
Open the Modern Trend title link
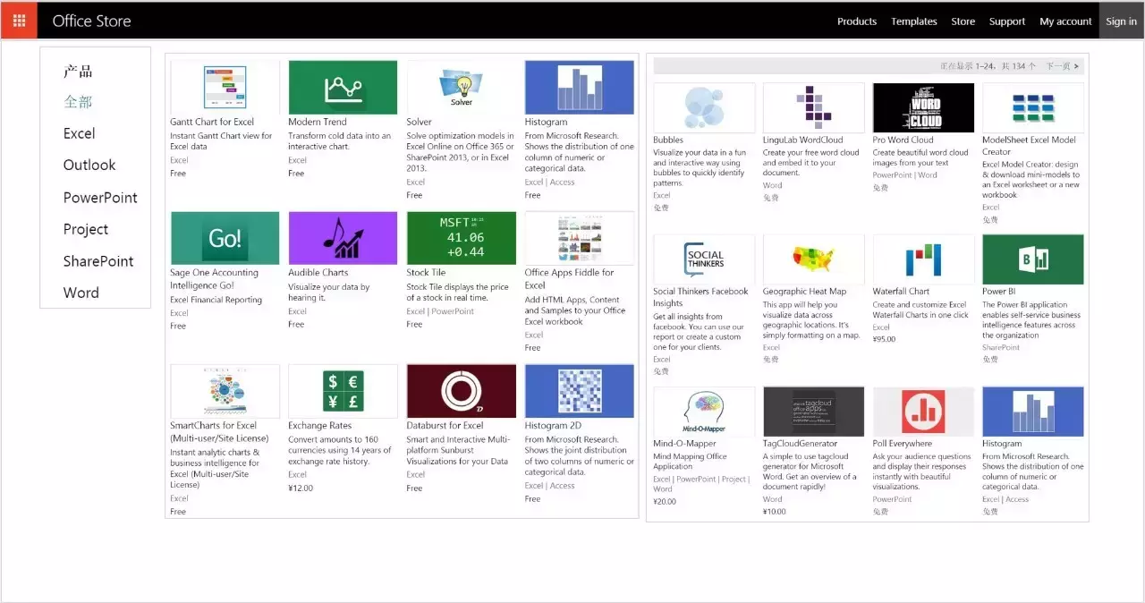pos(318,122)
